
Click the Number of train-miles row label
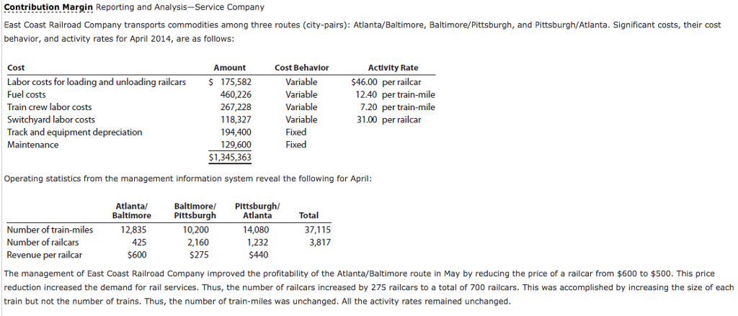coord(50,230)
